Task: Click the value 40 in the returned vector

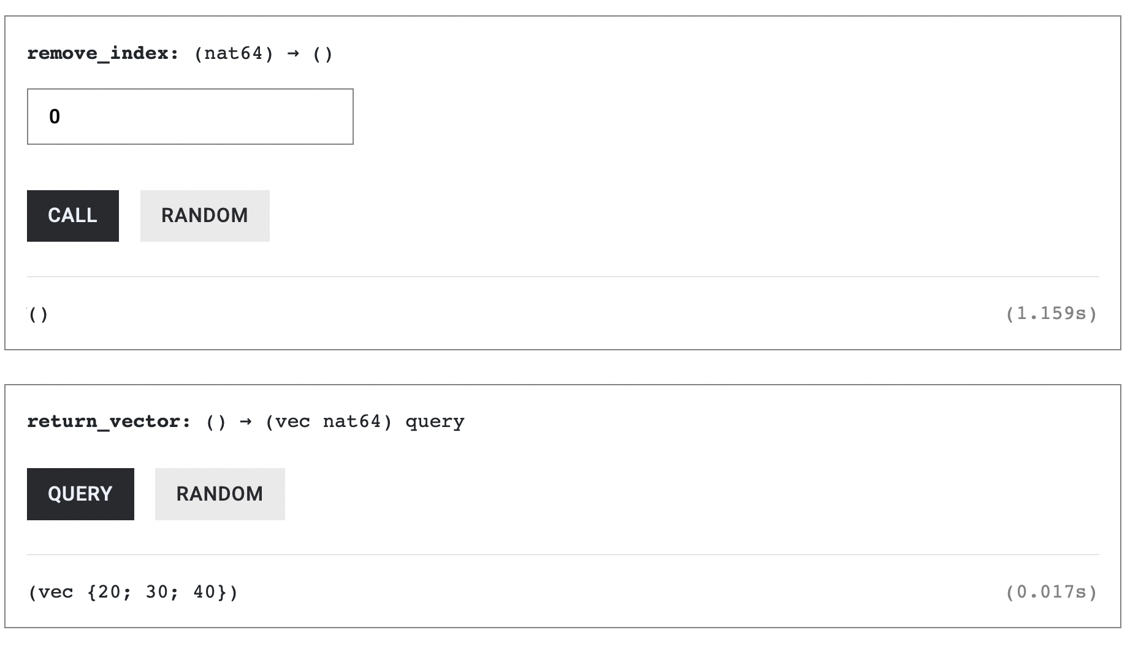Action: [x=205, y=592]
